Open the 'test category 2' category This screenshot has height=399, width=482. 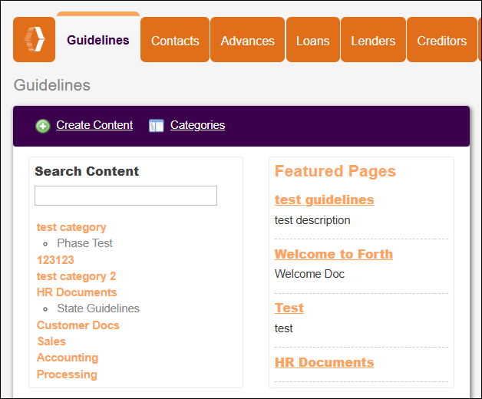pos(76,276)
